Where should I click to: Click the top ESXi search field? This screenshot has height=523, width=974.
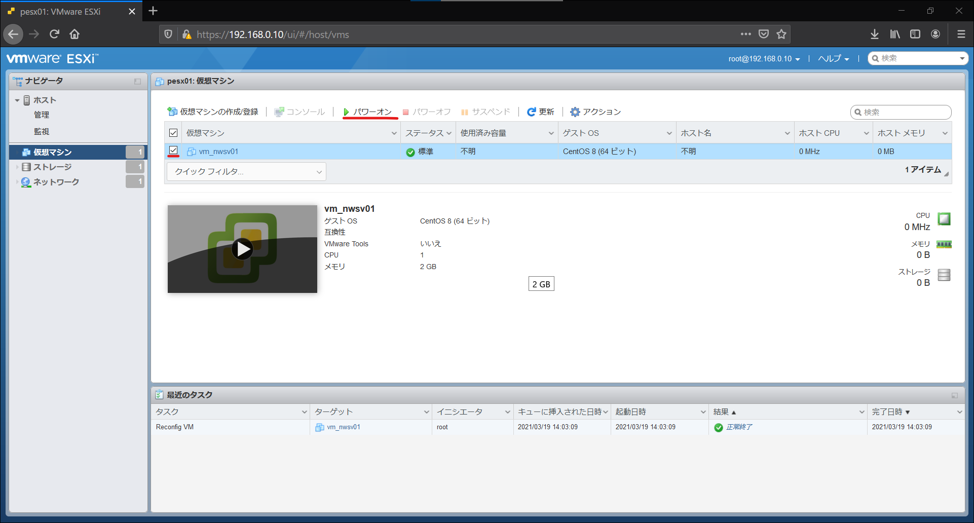(918, 58)
